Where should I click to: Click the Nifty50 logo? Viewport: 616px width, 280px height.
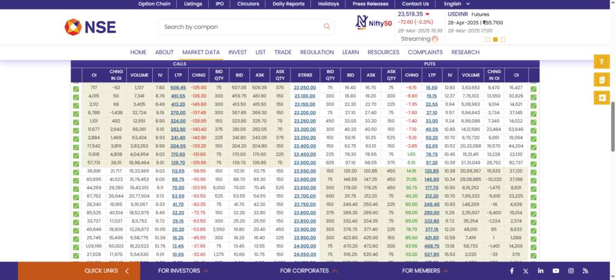[x=374, y=23]
